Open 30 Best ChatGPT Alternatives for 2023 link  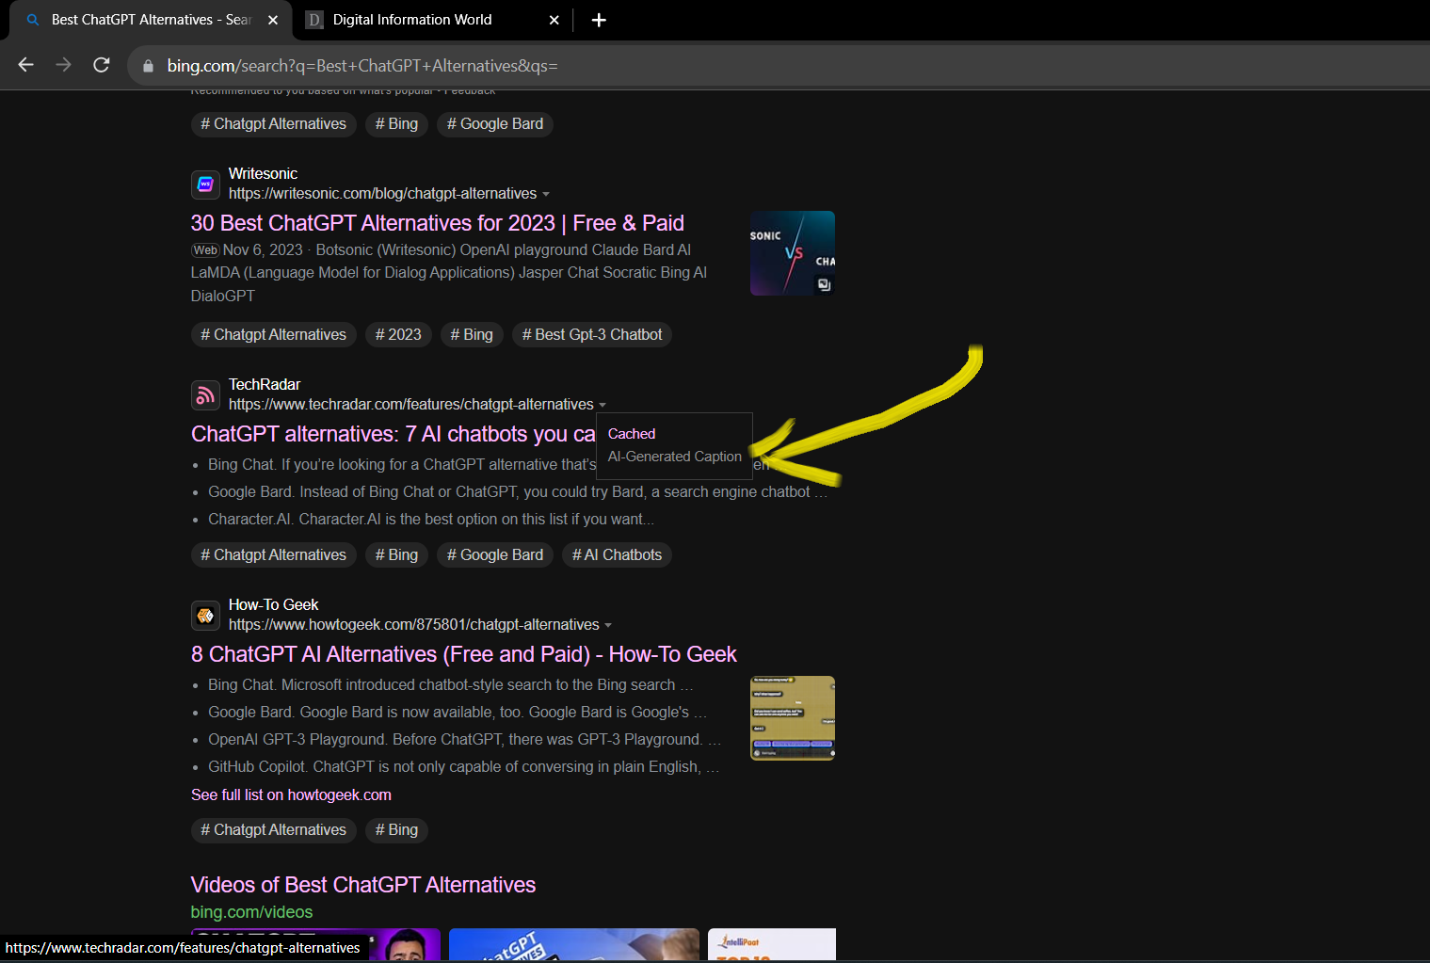pos(437,223)
